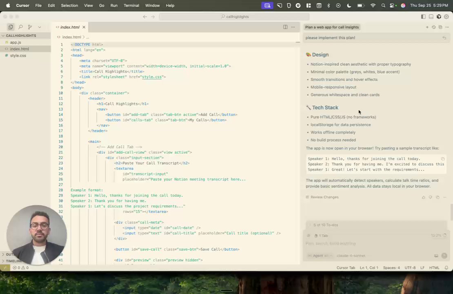Select index.html in the file tree
453x294 pixels.
click(19, 49)
